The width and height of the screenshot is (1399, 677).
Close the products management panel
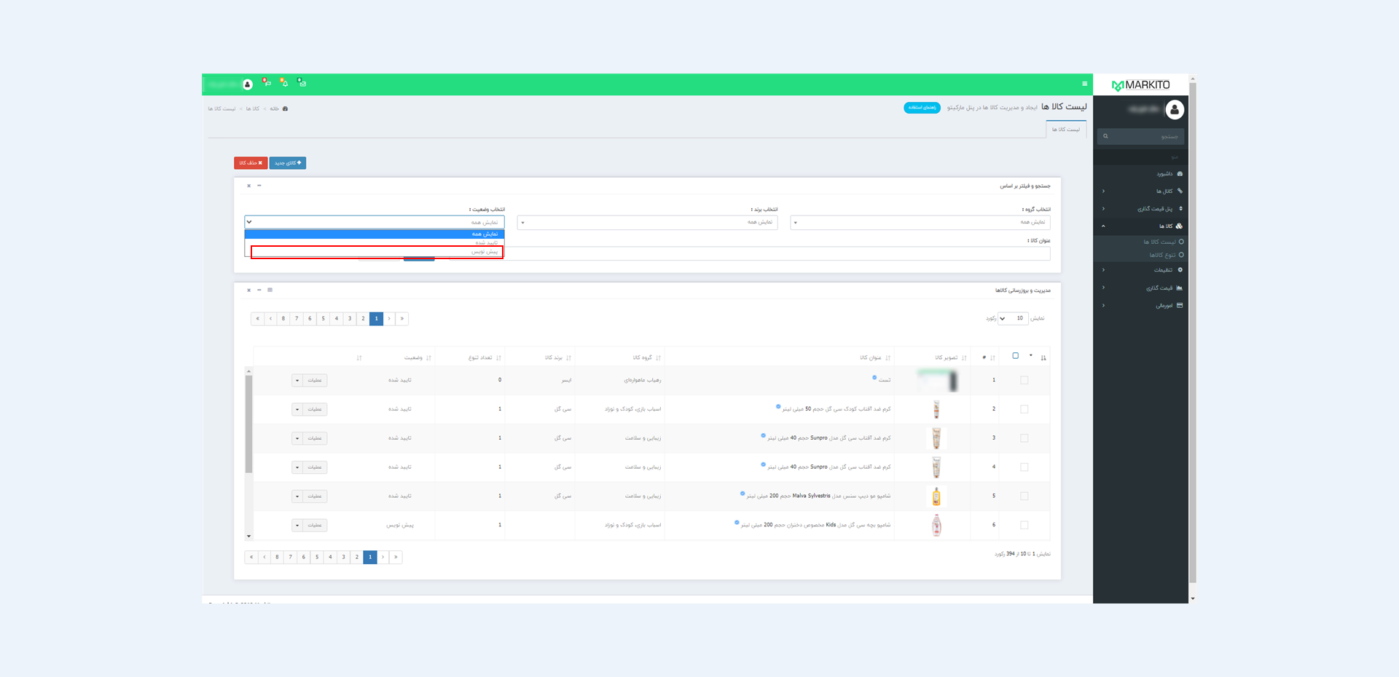(248, 290)
